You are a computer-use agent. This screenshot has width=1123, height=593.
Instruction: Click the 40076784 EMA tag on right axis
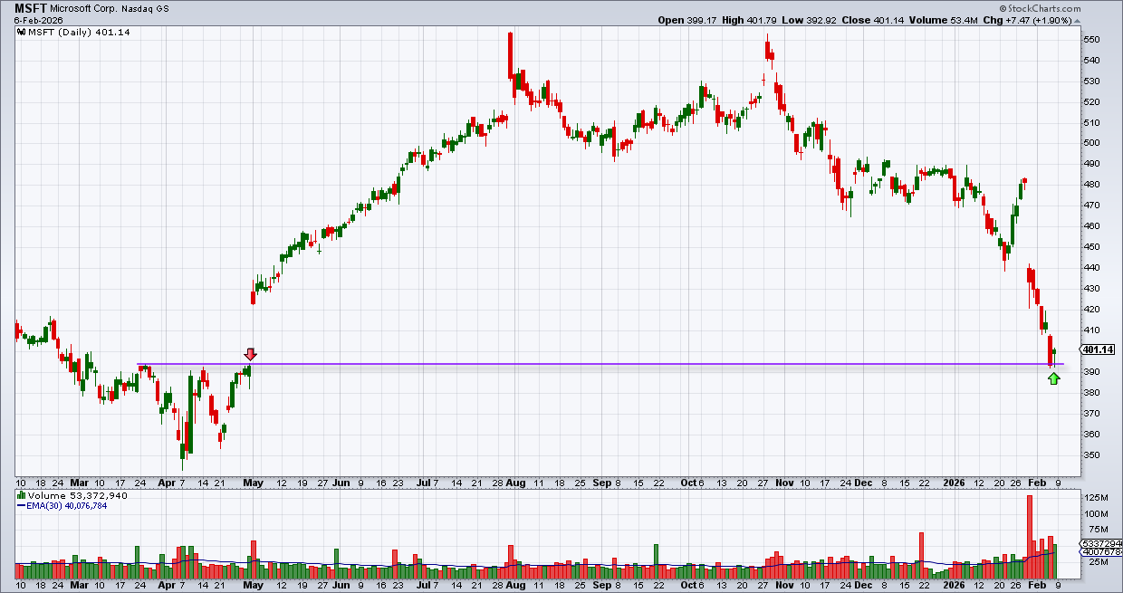point(1101,550)
